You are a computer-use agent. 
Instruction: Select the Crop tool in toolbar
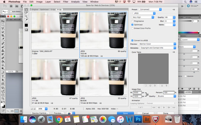[x=3, y=36]
